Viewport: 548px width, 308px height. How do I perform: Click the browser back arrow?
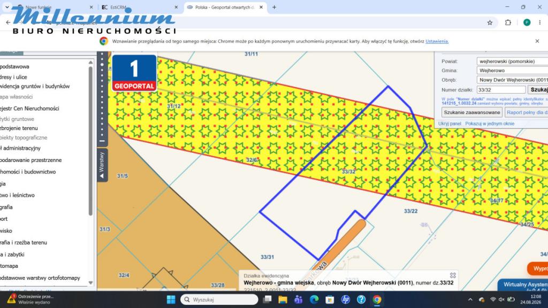[x=8, y=22]
